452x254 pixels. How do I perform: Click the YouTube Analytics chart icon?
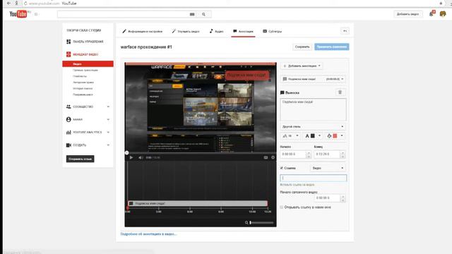69,132
